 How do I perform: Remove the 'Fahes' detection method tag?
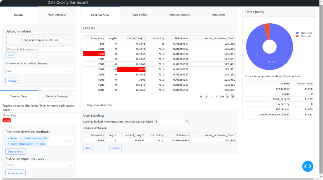(8, 138)
